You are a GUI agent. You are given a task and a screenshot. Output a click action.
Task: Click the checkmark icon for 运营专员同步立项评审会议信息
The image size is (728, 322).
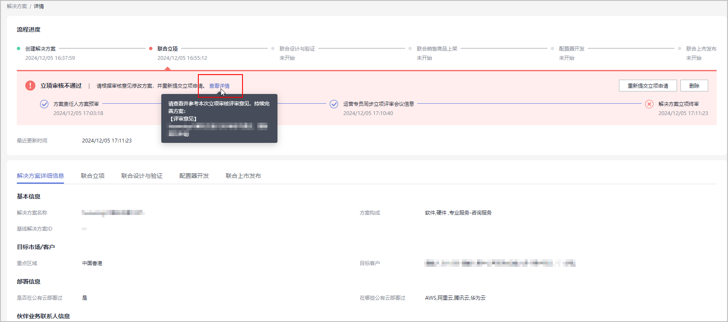pos(334,104)
